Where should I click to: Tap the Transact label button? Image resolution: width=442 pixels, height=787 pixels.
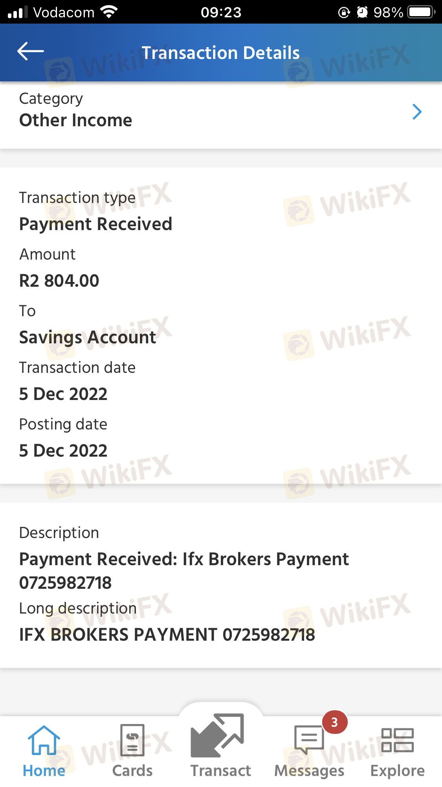pyautogui.click(x=221, y=771)
